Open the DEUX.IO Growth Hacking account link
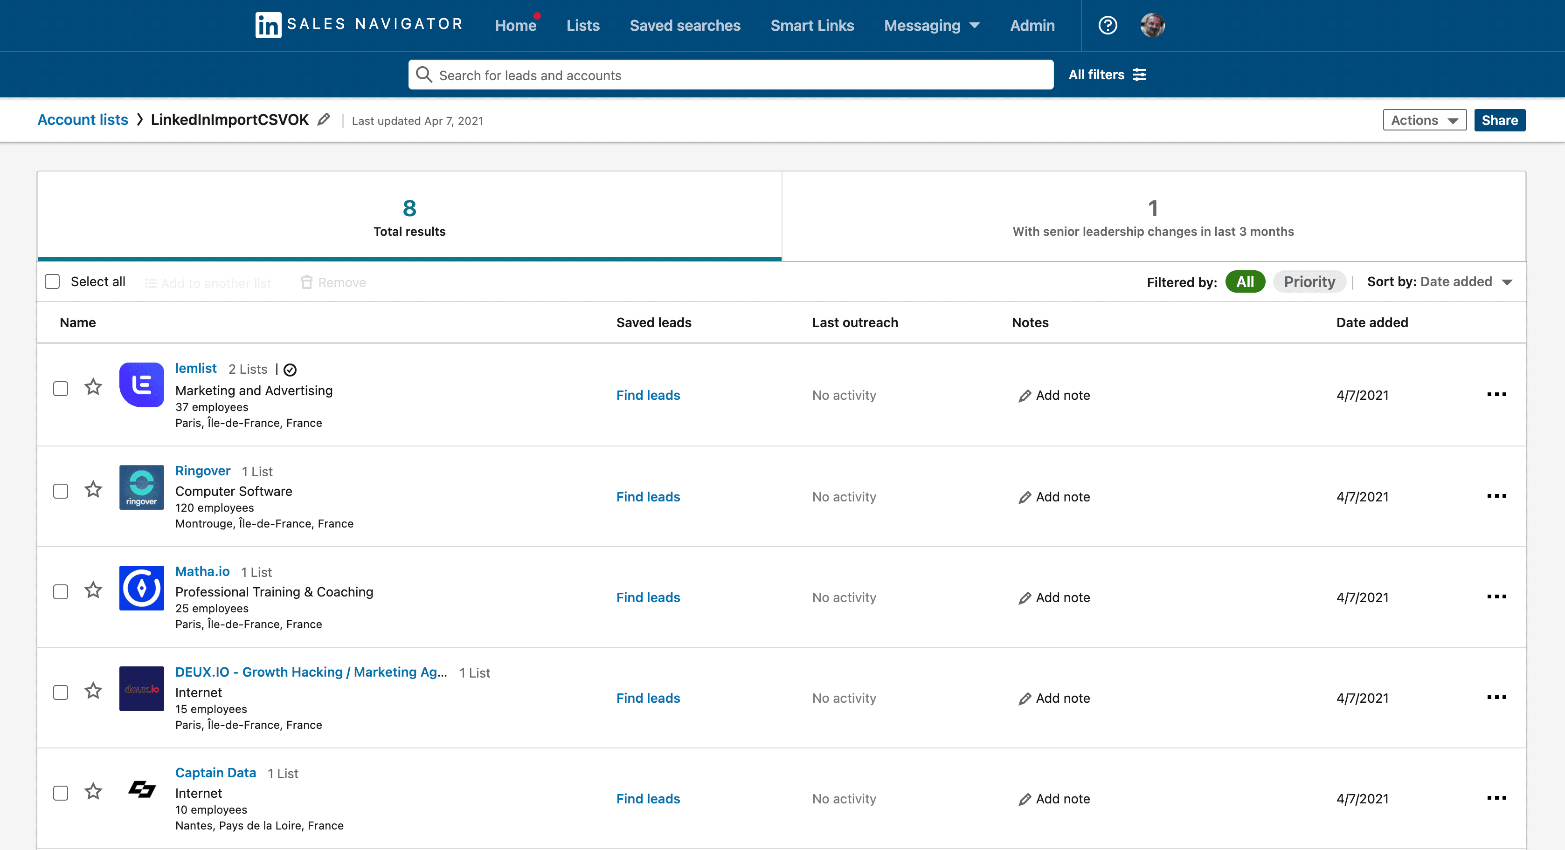 tap(311, 673)
